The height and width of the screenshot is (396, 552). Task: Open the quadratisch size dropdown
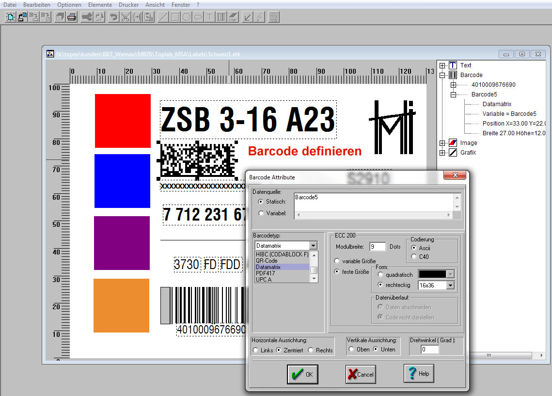(450, 274)
